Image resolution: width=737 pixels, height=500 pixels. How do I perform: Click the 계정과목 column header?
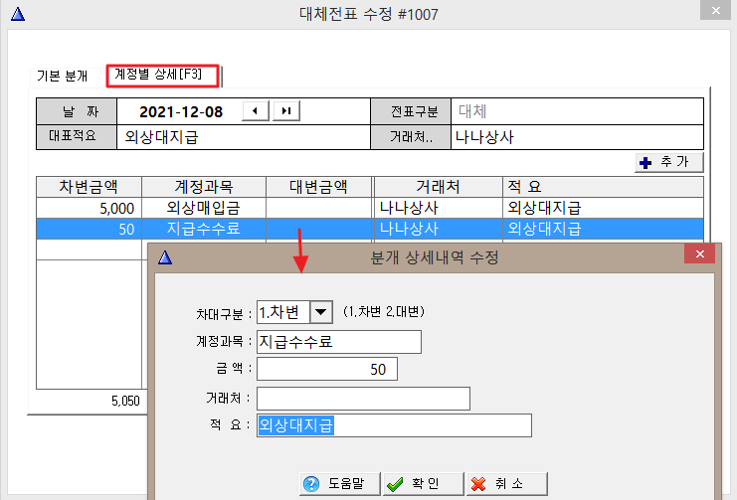(204, 187)
